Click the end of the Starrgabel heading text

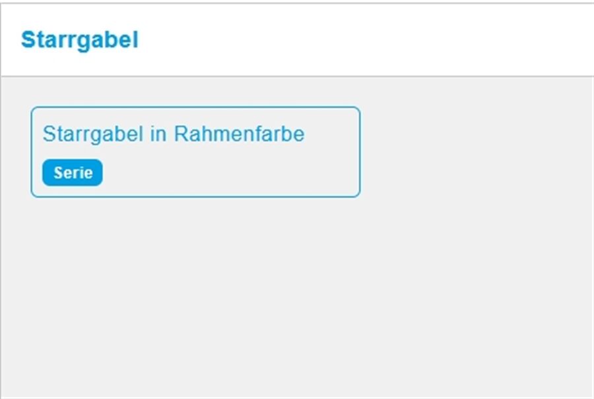(135, 40)
